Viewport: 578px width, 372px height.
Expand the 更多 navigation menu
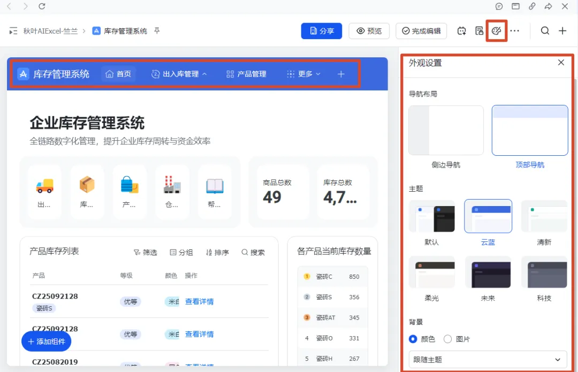pyautogui.click(x=304, y=74)
